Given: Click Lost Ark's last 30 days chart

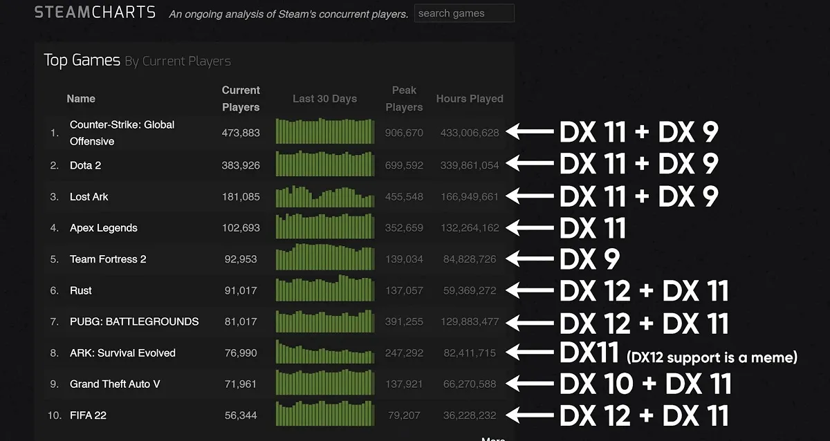Looking at the screenshot, I should pos(325,196).
